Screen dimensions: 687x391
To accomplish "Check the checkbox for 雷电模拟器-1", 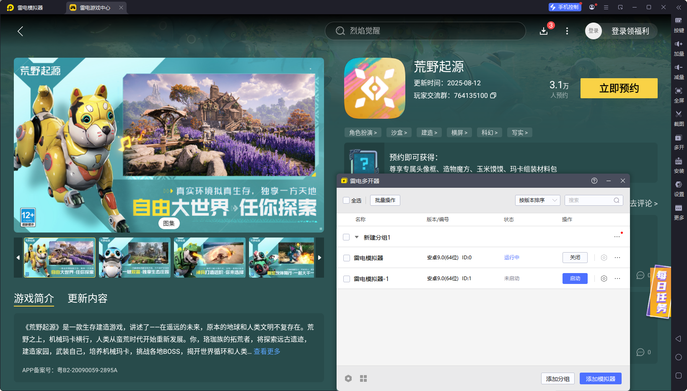I will [x=346, y=279].
